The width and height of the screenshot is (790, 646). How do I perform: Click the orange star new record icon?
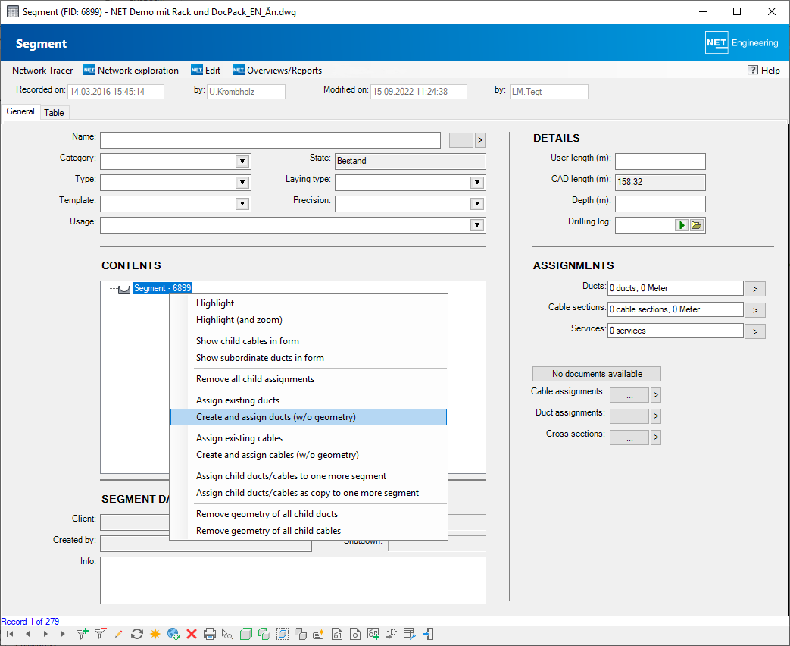tap(155, 634)
